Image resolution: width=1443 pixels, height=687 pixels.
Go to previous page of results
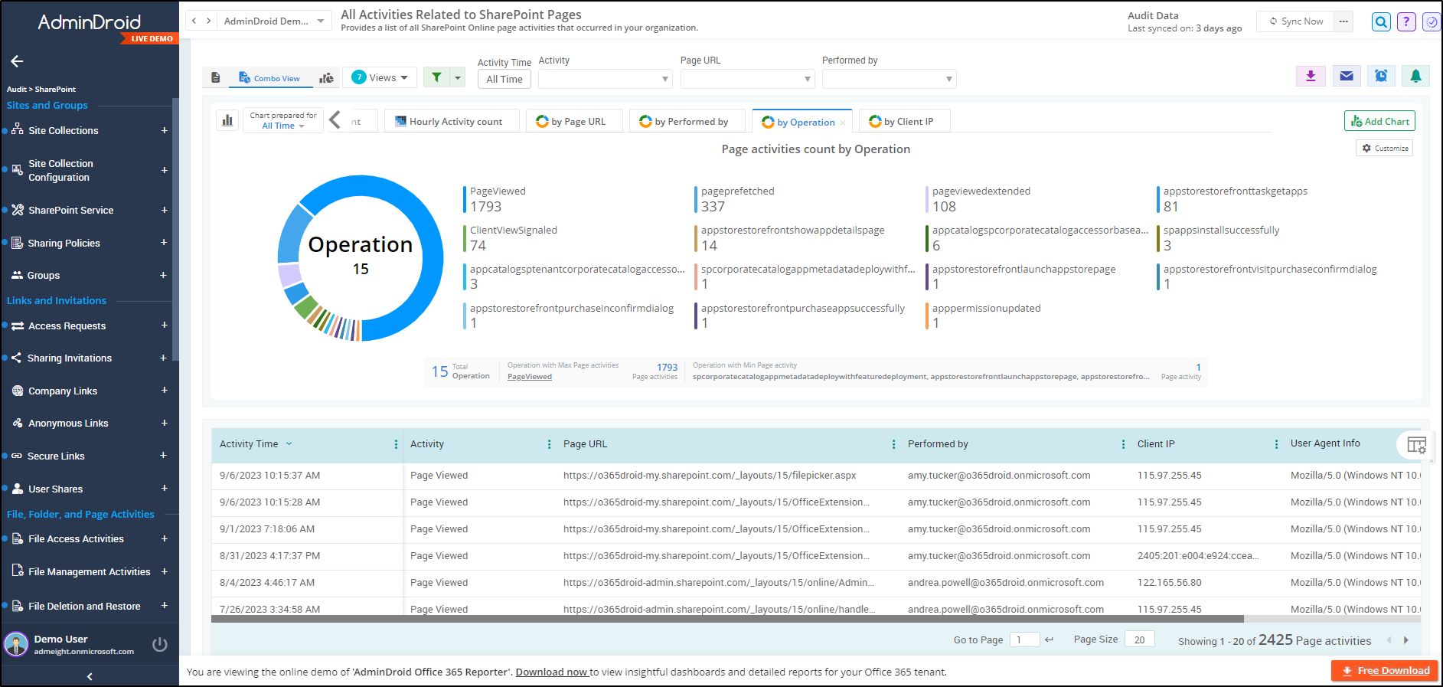[1389, 640]
